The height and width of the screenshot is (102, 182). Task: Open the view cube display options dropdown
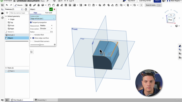tap(177, 26)
